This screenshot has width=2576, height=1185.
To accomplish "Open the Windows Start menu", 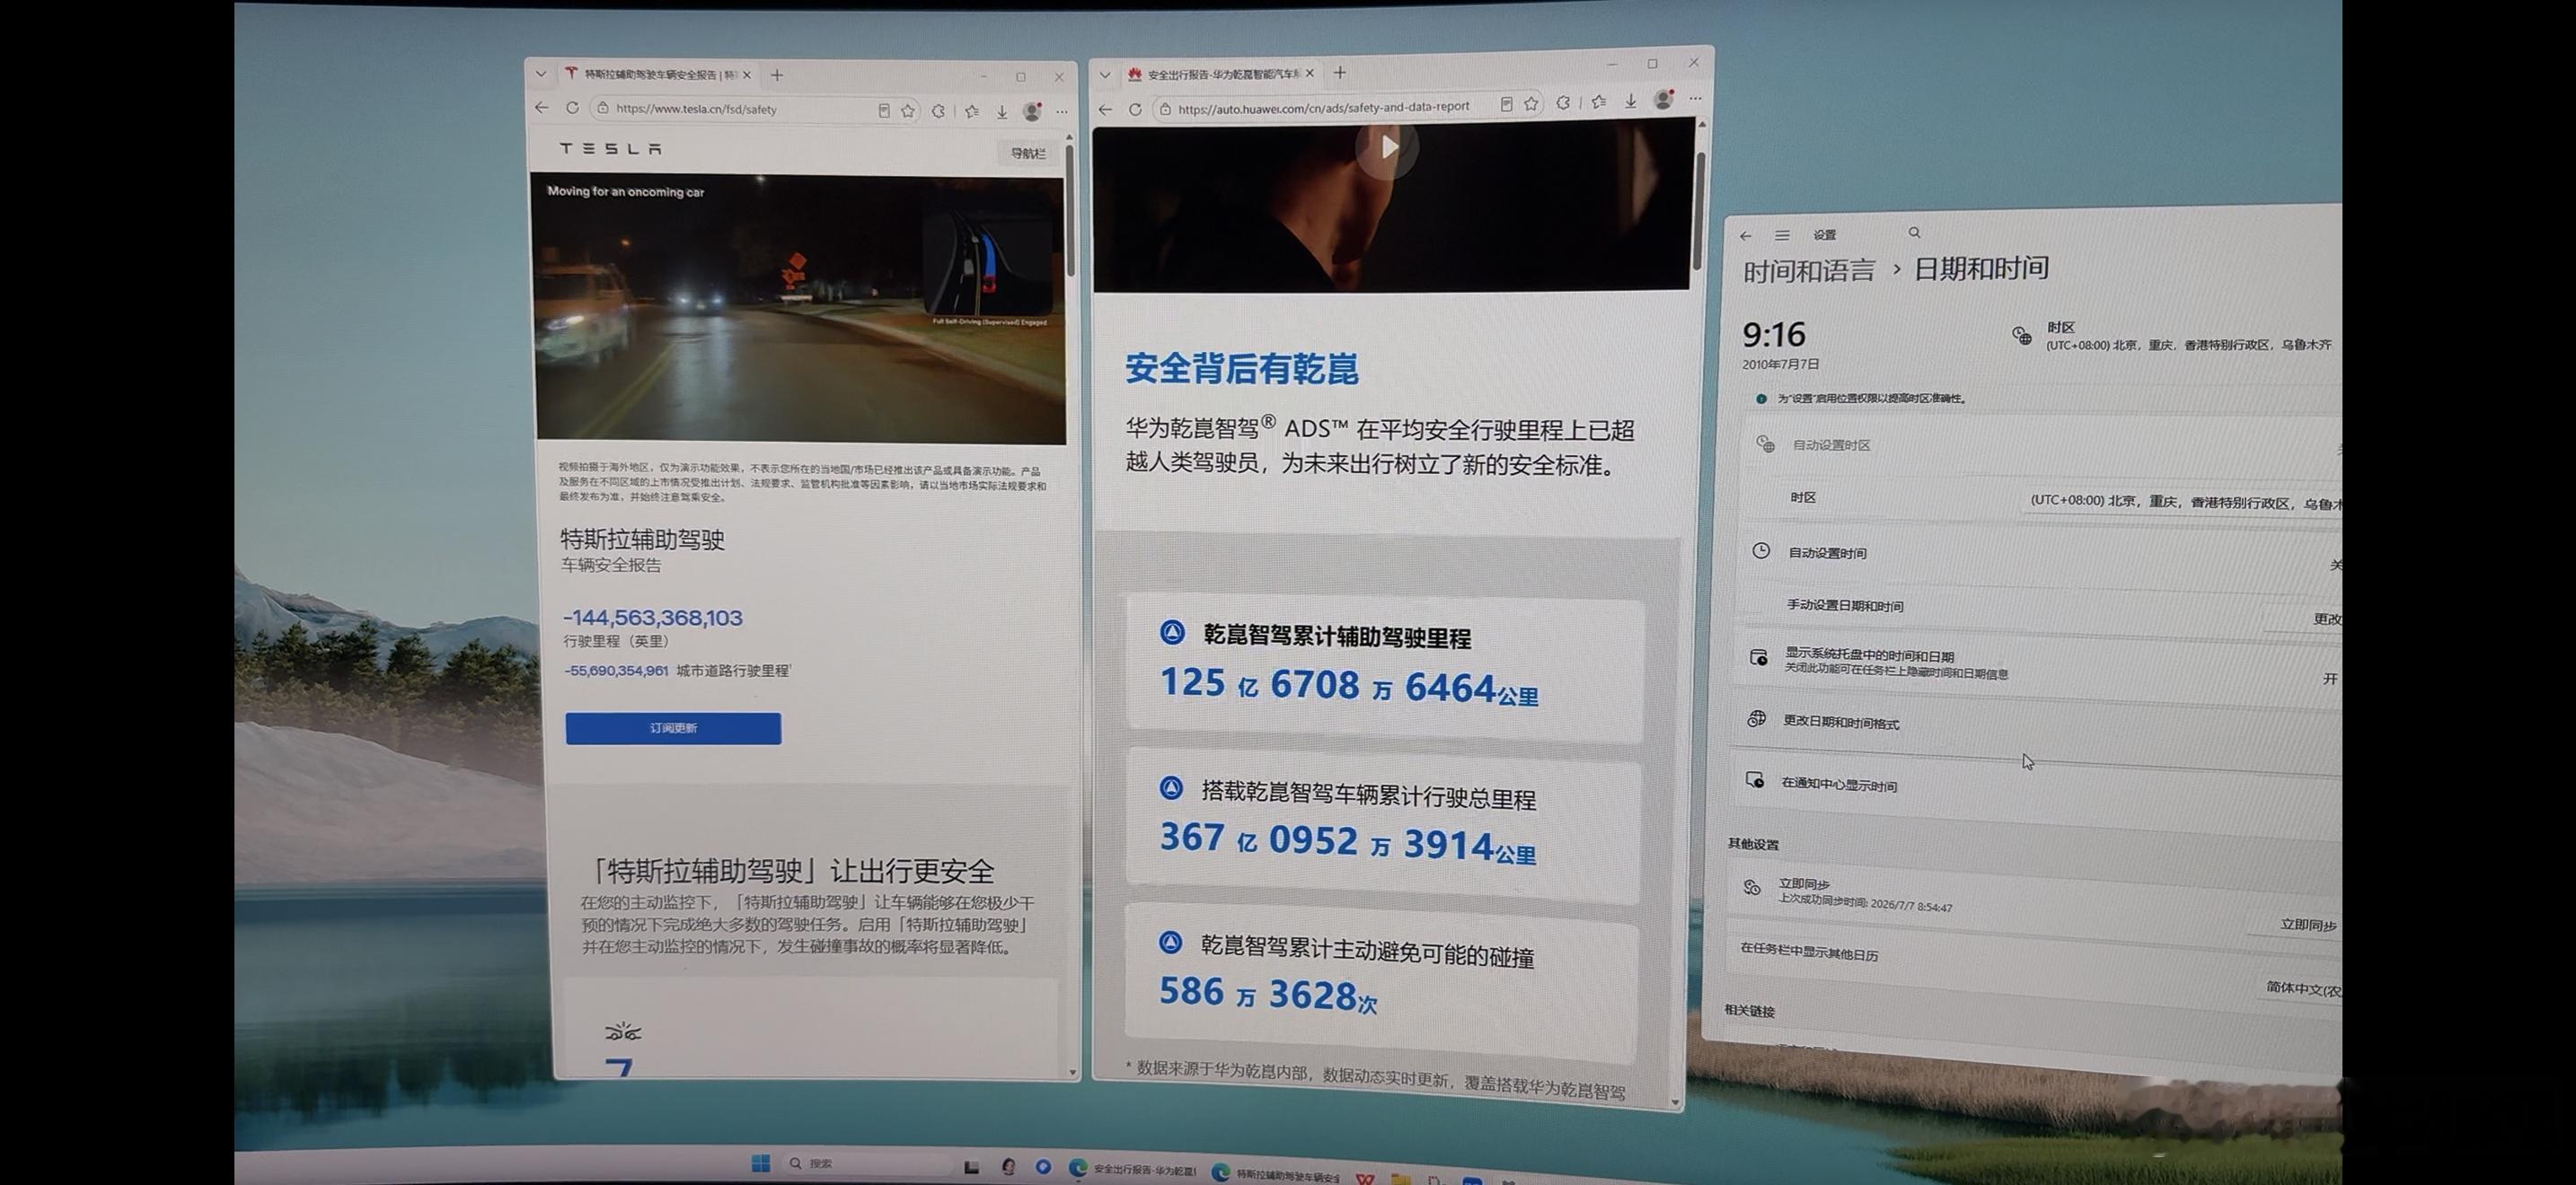I will 761,1163.
